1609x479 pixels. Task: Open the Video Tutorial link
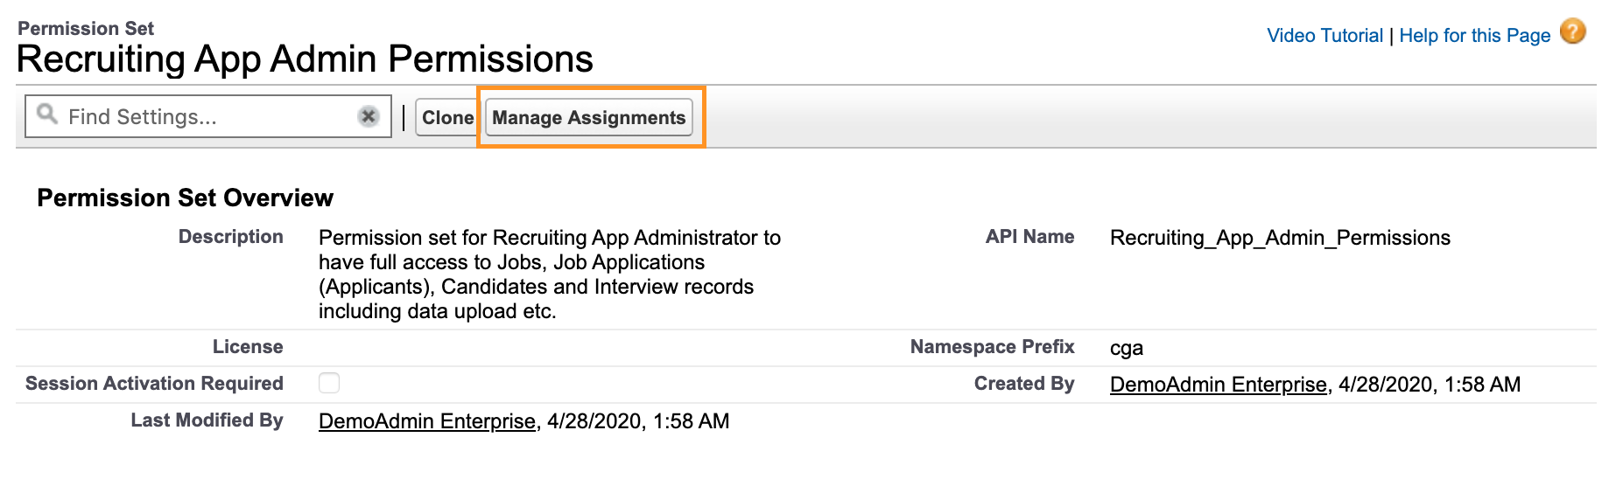coord(1324,36)
